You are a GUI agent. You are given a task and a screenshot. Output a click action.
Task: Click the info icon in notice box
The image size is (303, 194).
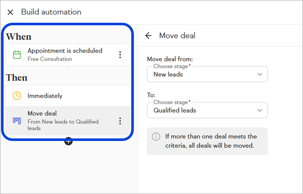click(156, 136)
